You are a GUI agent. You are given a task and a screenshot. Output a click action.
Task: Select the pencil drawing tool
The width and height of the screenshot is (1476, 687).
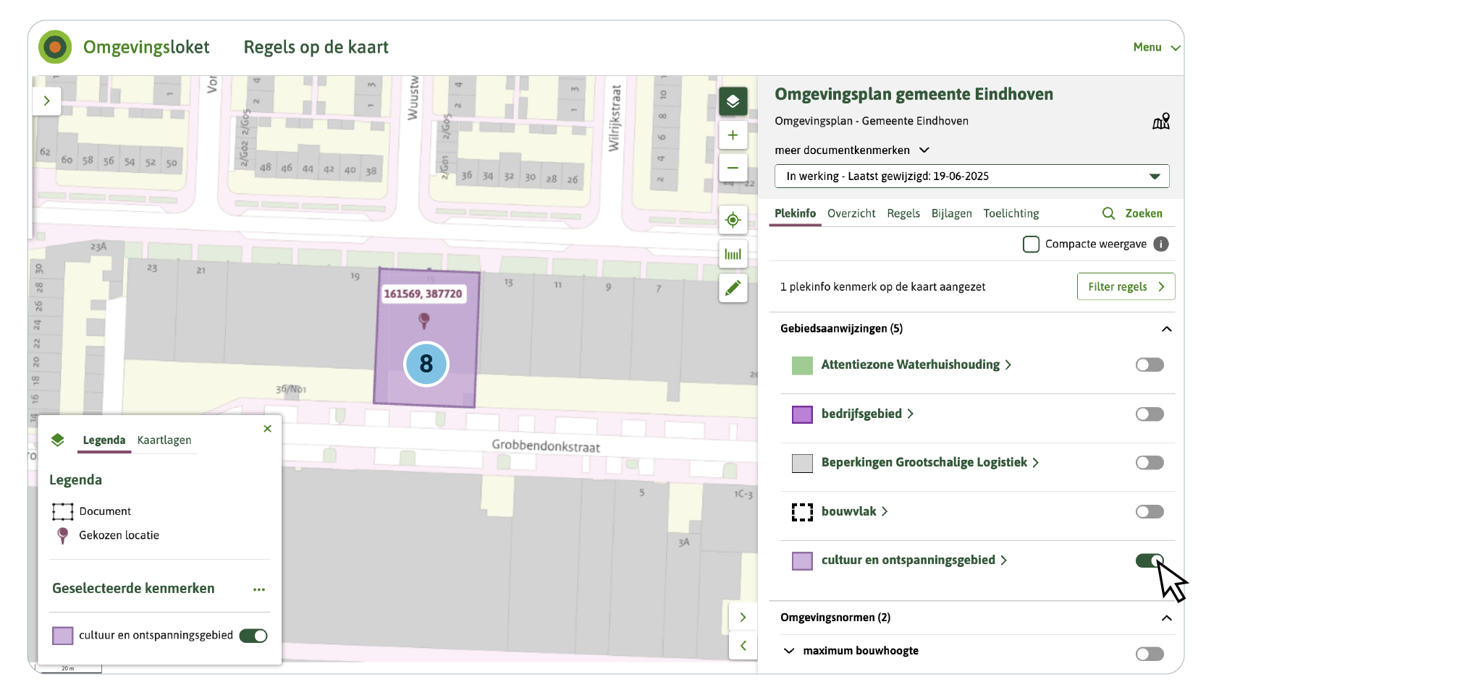(x=733, y=289)
